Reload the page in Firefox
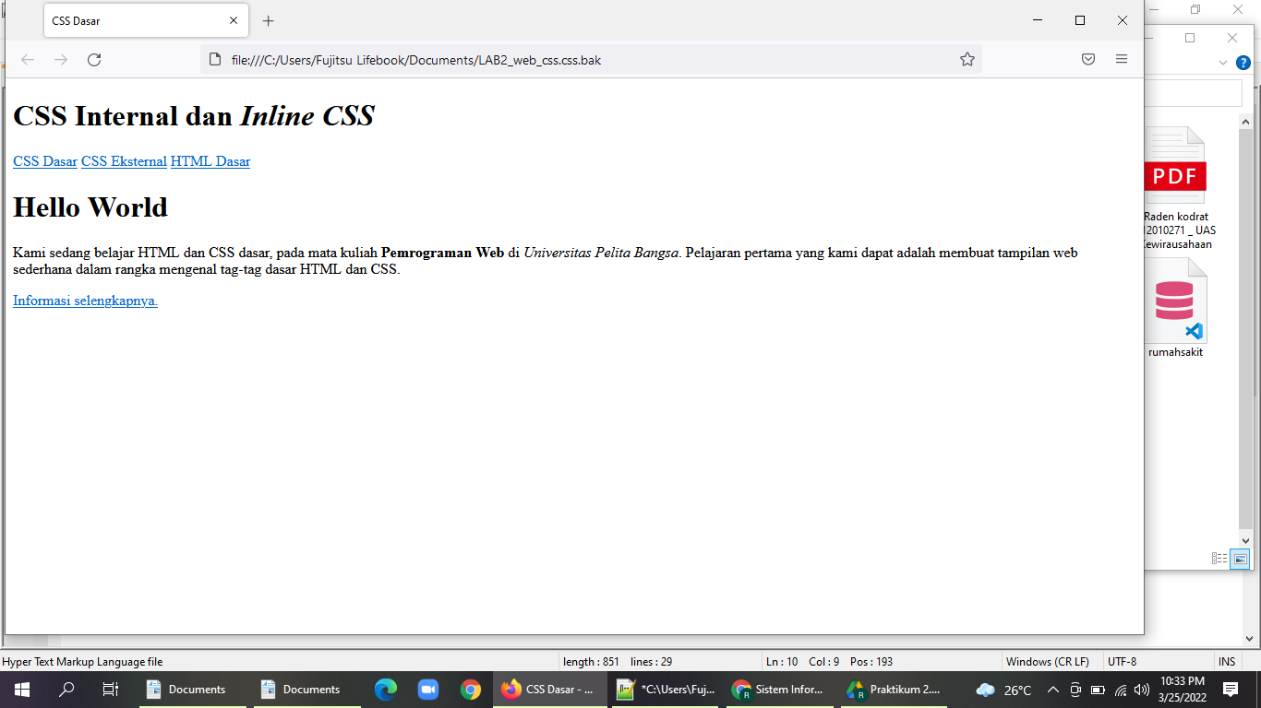Image resolution: width=1261 pixels, height=708 pixels. 93,60
